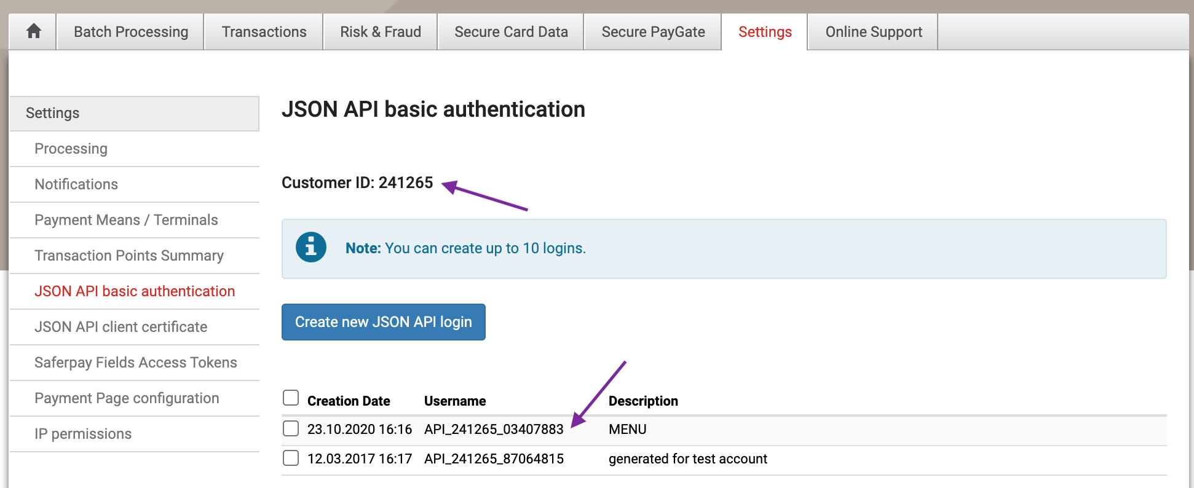Go to Payment Means / Terminals
1194x488 pixels.
click(x=135, y=220)
